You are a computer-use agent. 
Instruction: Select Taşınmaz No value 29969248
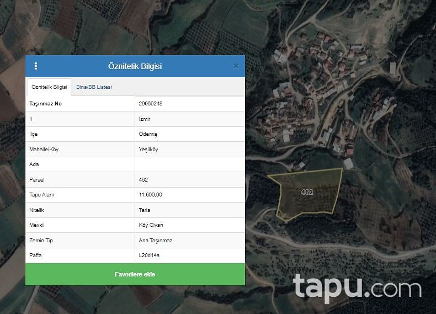coord(151,103)
